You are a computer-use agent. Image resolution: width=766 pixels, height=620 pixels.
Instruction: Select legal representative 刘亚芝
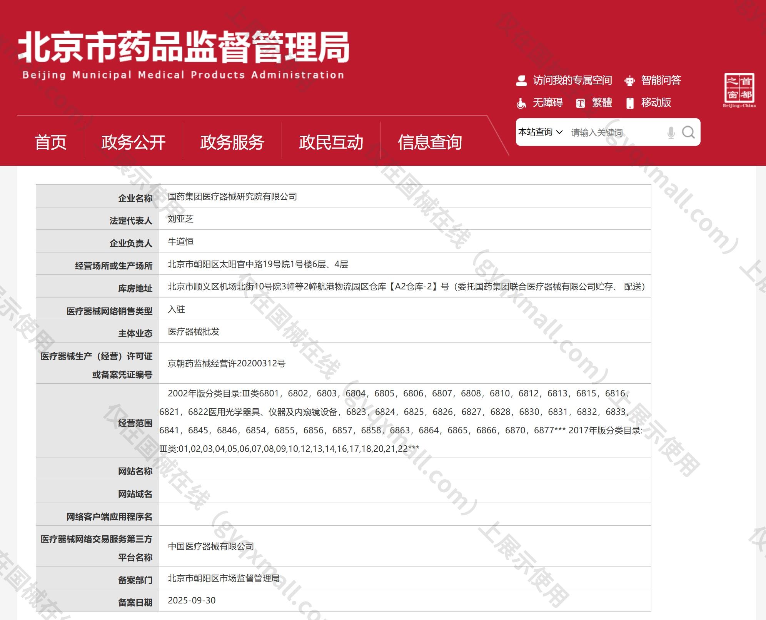click(180, 219)
